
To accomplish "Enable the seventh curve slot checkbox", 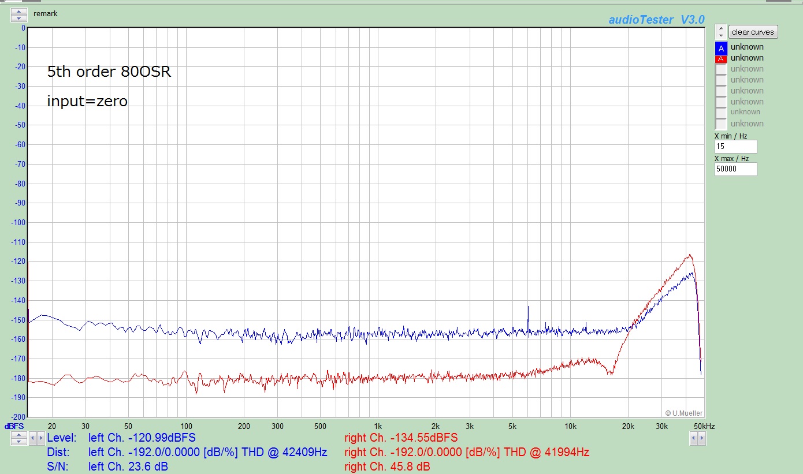I will 720,113.
